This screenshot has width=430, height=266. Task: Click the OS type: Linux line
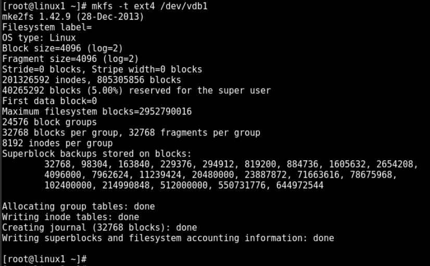pos(39,38)
